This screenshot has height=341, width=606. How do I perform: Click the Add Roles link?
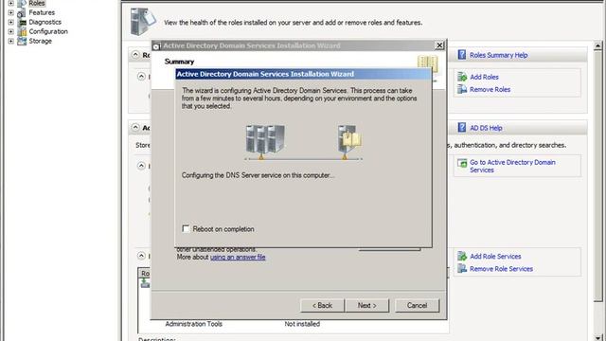point(484,77)
